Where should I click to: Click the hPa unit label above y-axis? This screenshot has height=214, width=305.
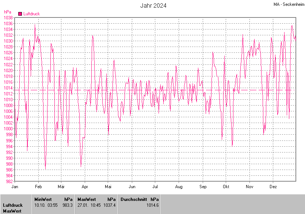(7, 12)
